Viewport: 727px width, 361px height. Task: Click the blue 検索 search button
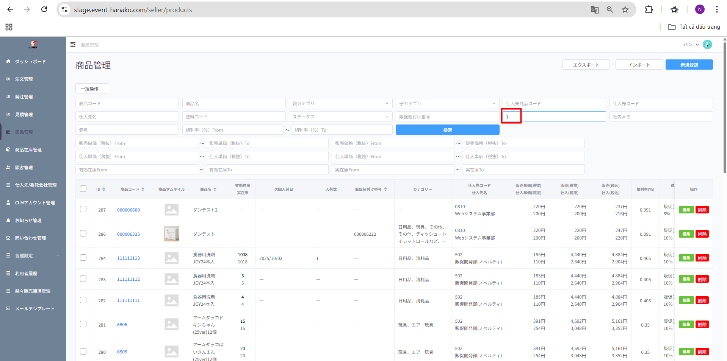447,130
